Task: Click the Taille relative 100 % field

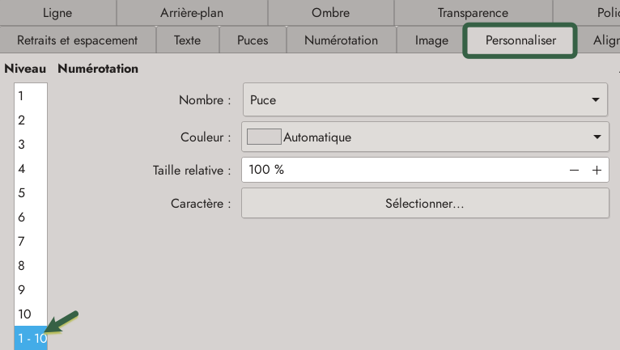Action: [401, 171]
